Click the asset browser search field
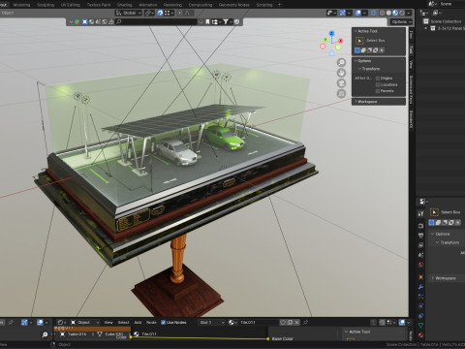 point(156,21)
